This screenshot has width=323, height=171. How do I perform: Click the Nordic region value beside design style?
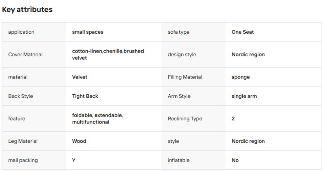(248, 54)
